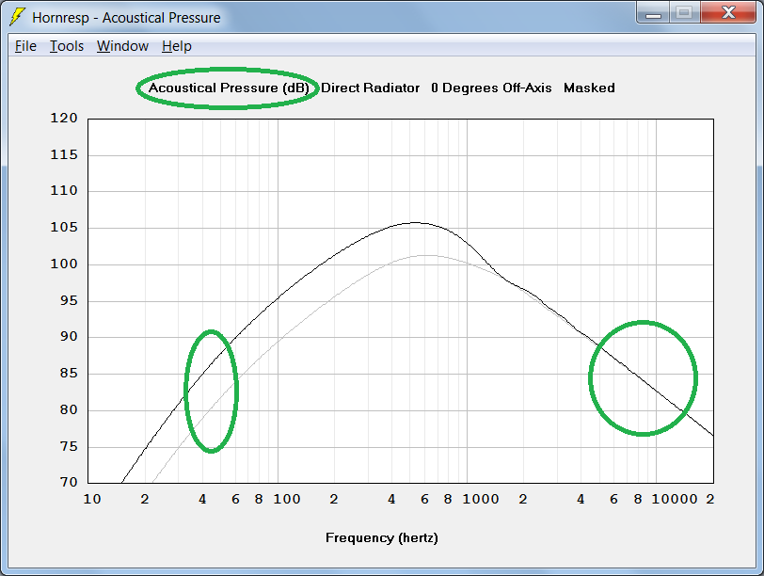Open the Window menu
The width and height of the screenshot is (764, 576).
(x=122, y=46)
